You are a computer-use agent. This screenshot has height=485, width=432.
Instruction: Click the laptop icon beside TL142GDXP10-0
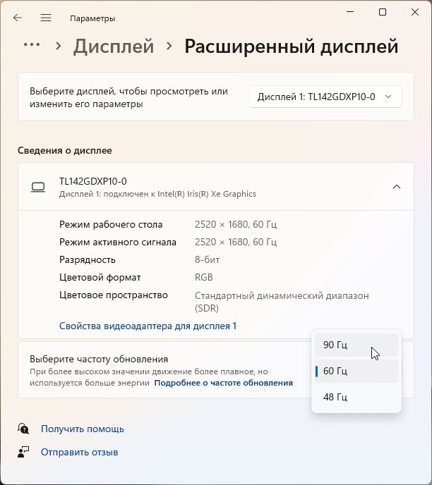[38, 187]
